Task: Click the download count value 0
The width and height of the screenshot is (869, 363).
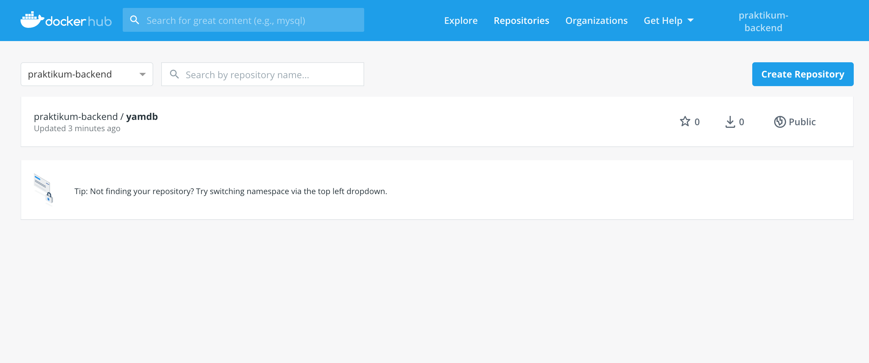Action: click(742, 122)
